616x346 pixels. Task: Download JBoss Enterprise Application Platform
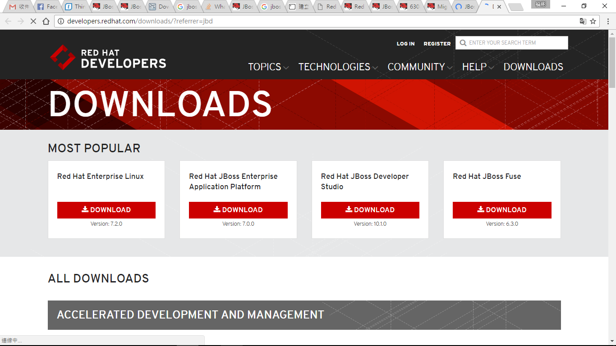[x=238, y=210]
